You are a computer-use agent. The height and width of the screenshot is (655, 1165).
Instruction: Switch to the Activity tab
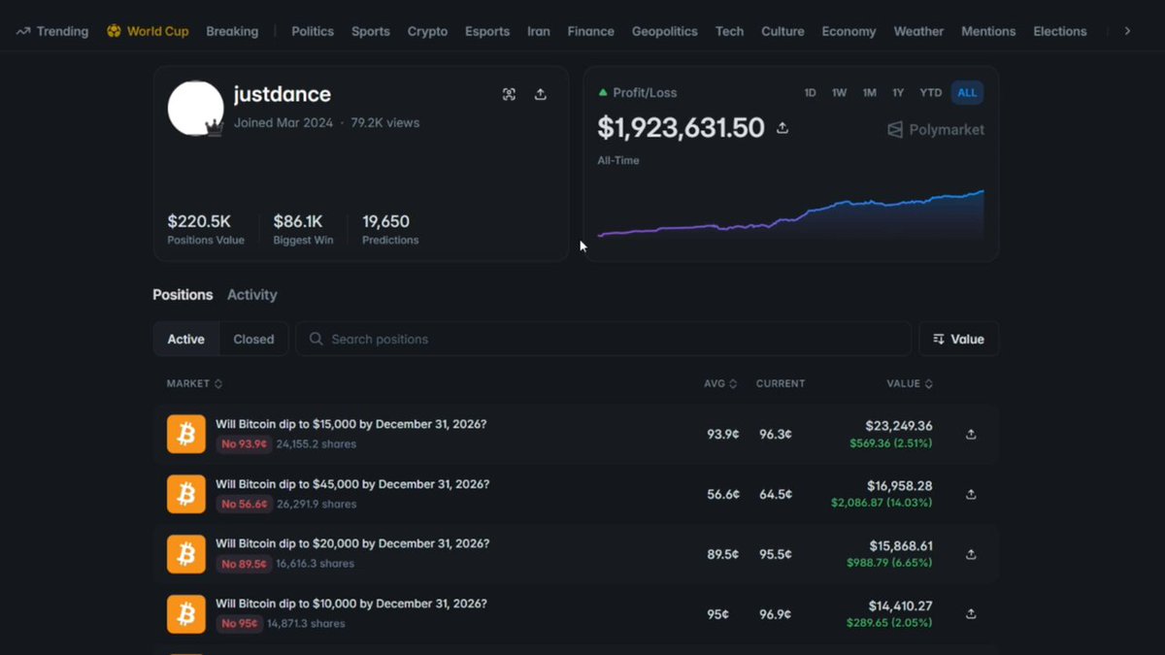coord(251,295)
